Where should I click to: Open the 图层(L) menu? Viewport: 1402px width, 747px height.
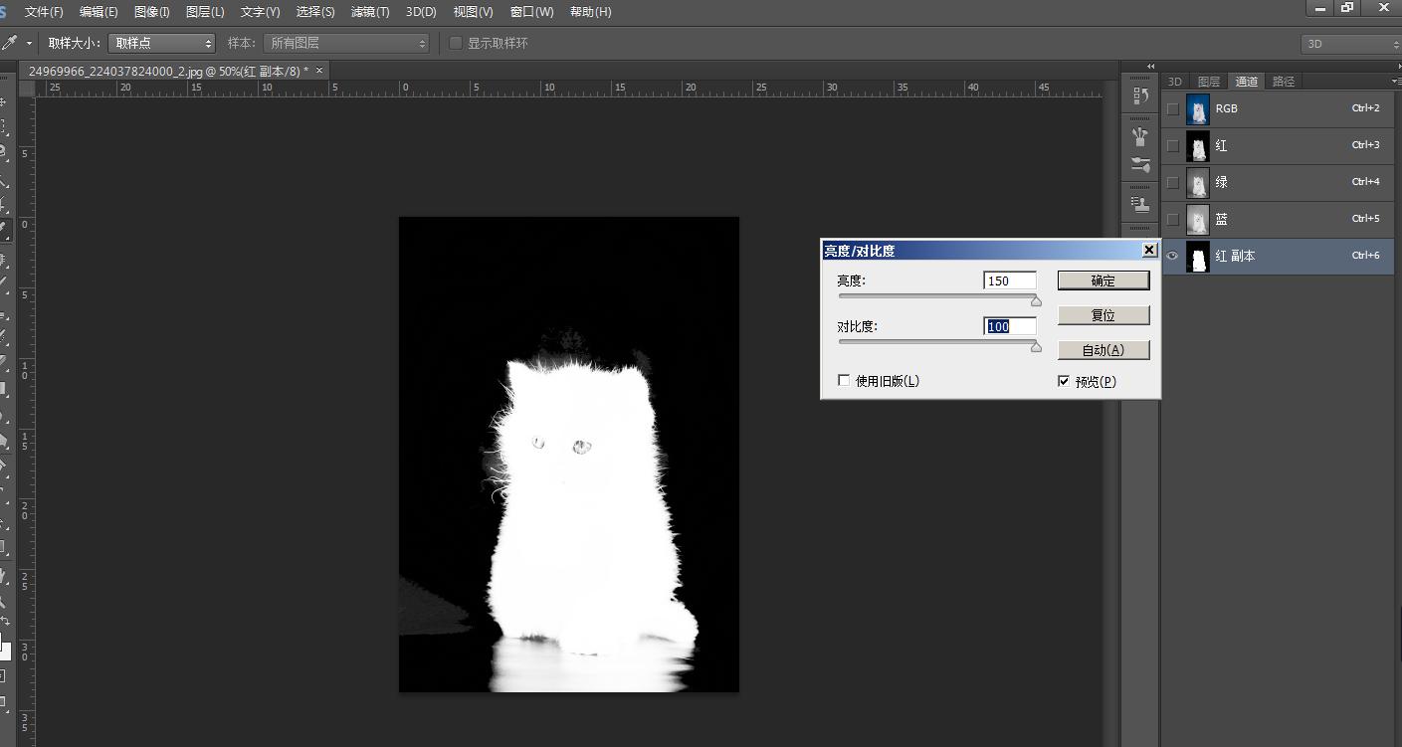pyautogui.click(x=205, y=12)
